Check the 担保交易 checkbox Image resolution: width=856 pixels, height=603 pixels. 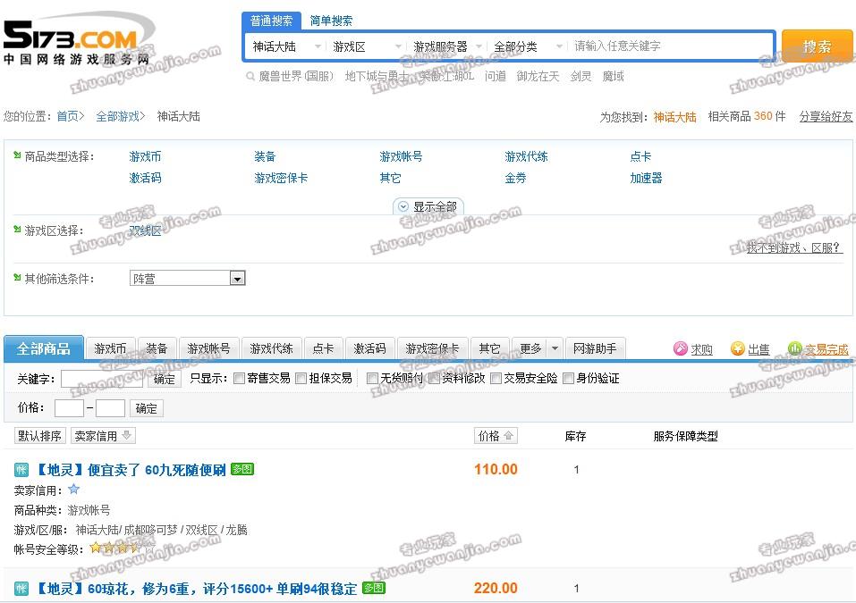pyautogui.click(x=301, y=379)
